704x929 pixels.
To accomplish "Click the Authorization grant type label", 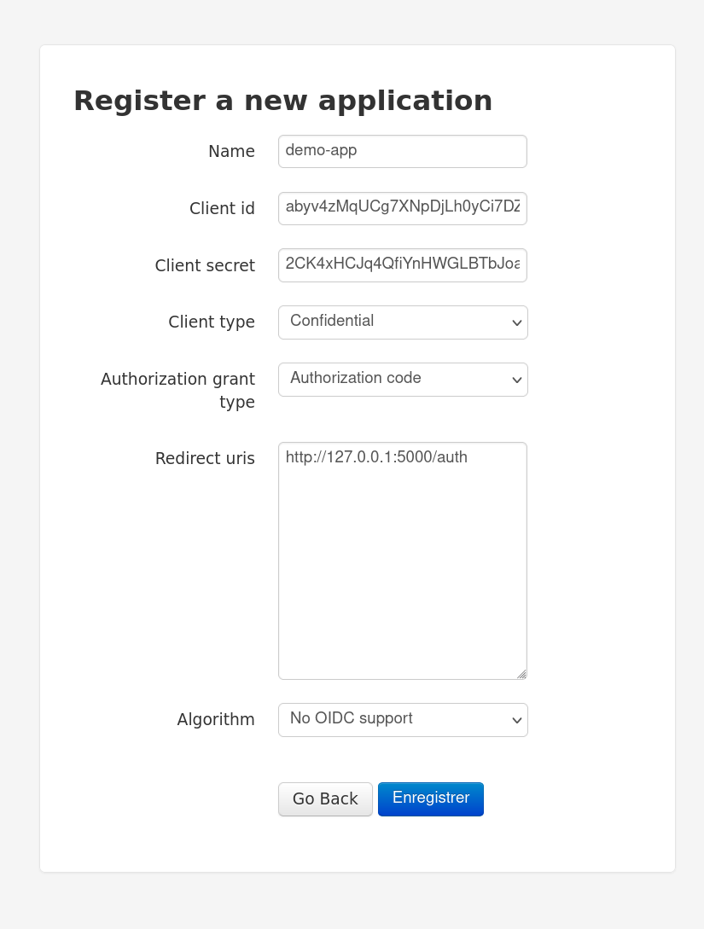I will 177,390.
